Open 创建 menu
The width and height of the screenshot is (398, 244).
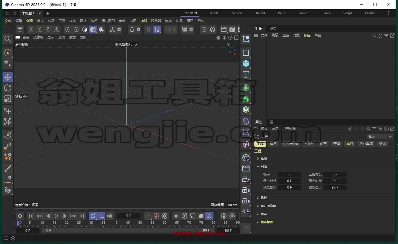coord(30,21)
